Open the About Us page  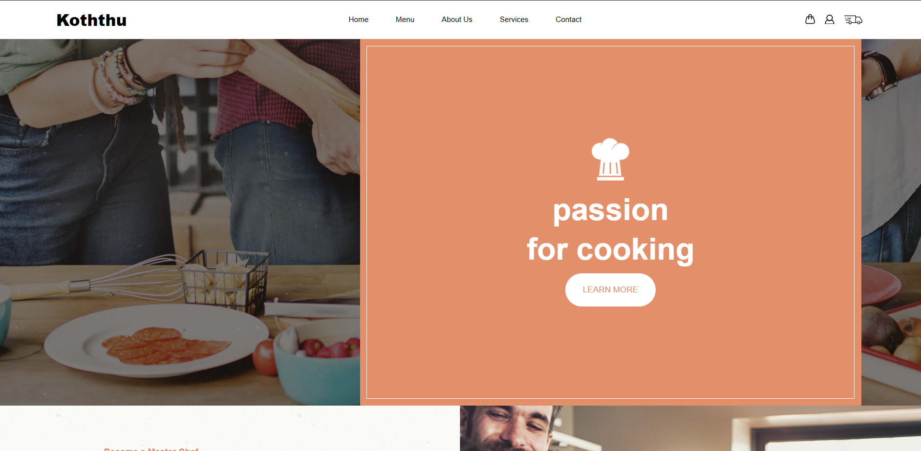(457, 20)
